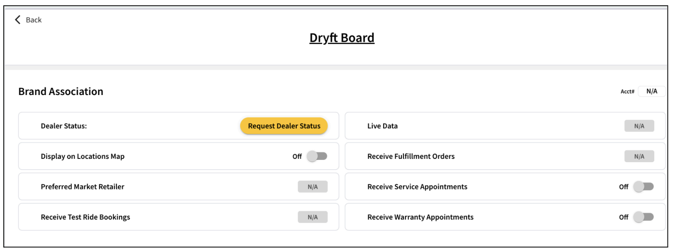Select the Receive Service Appointments label
This screenshot has width=674, height=252.
pos(417,187)
